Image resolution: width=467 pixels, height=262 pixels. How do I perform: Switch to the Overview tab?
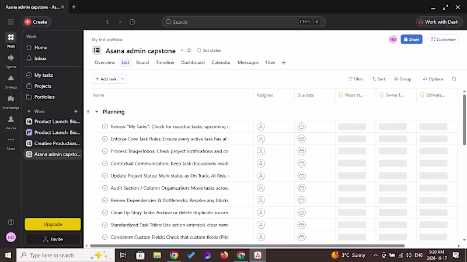[x=105, y=63]
